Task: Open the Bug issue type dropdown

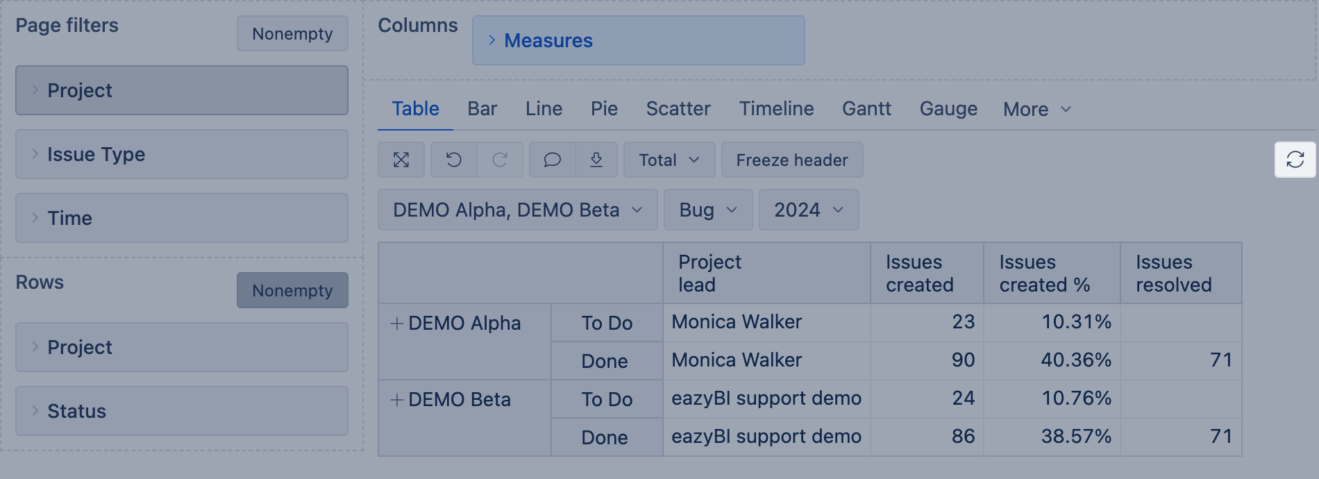Action: (x=707, y=210)
